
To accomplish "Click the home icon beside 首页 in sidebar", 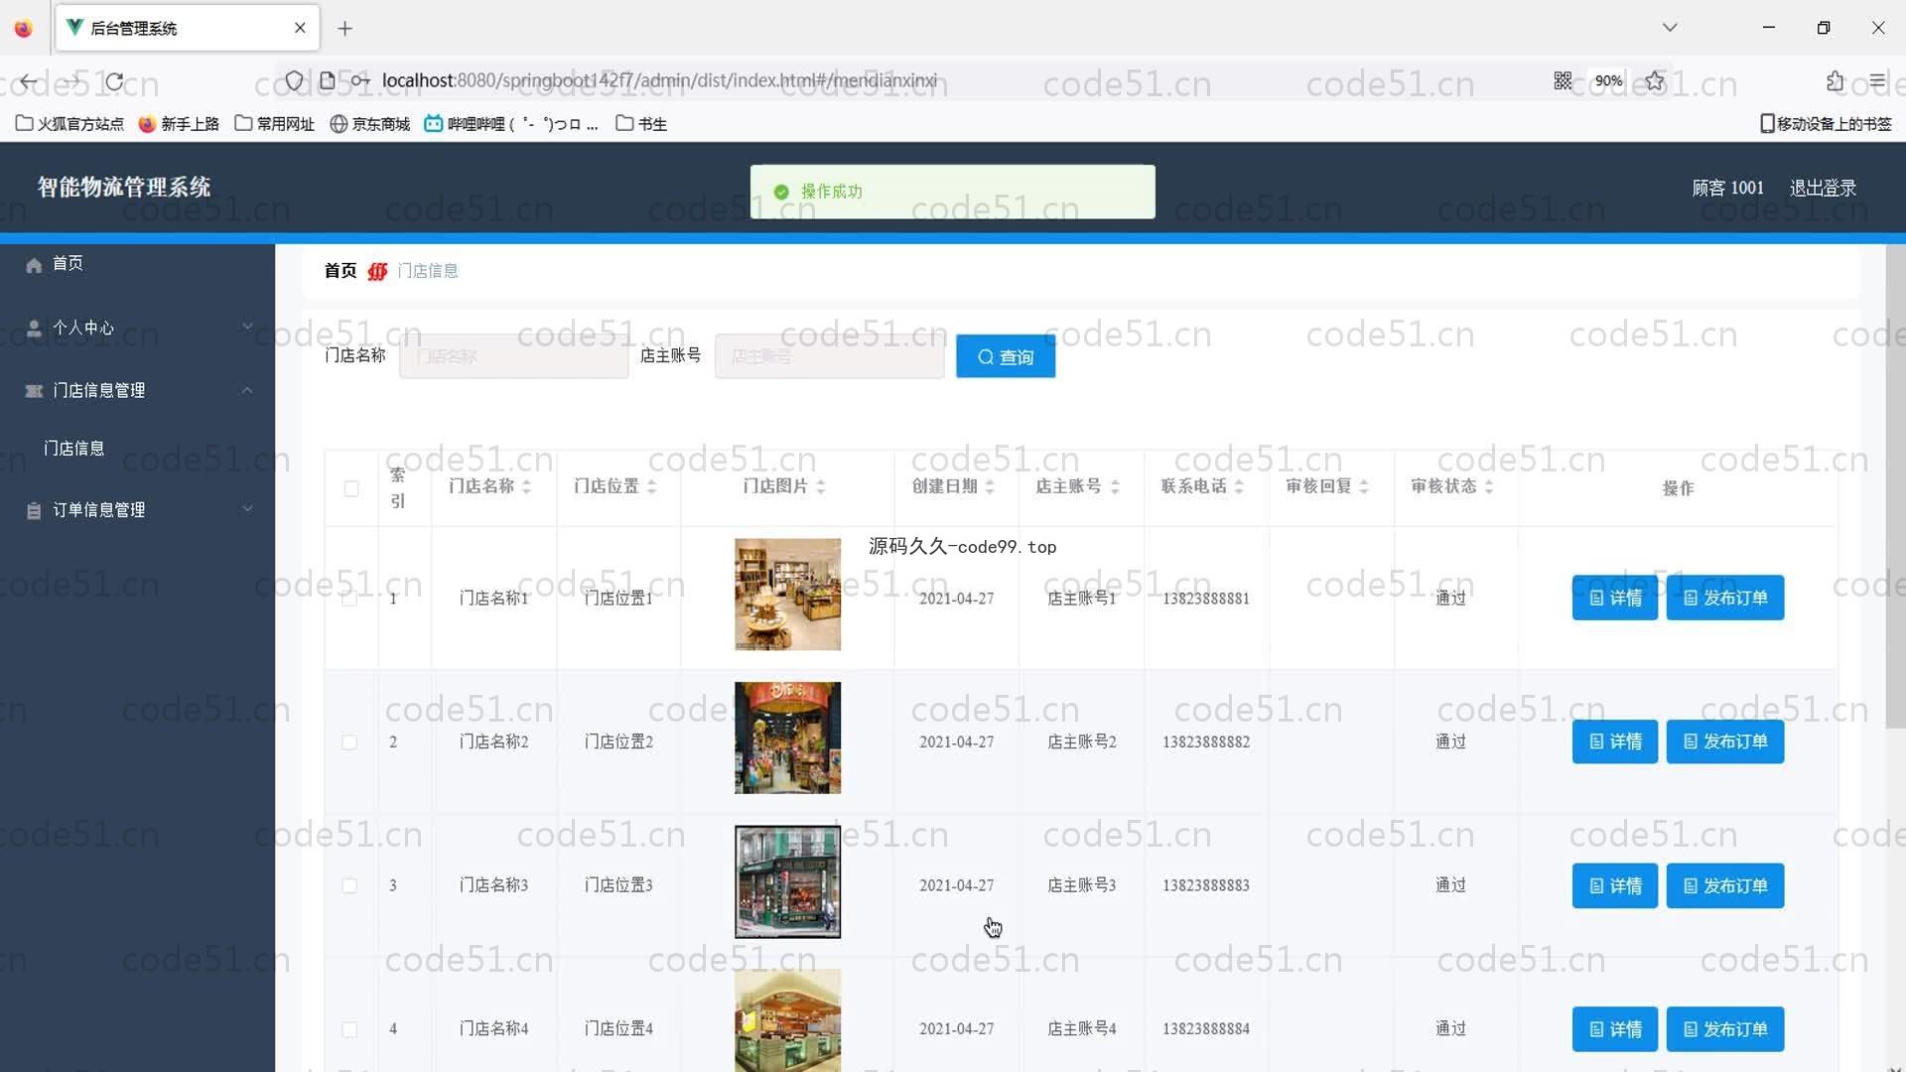I will tap(34, 265).
